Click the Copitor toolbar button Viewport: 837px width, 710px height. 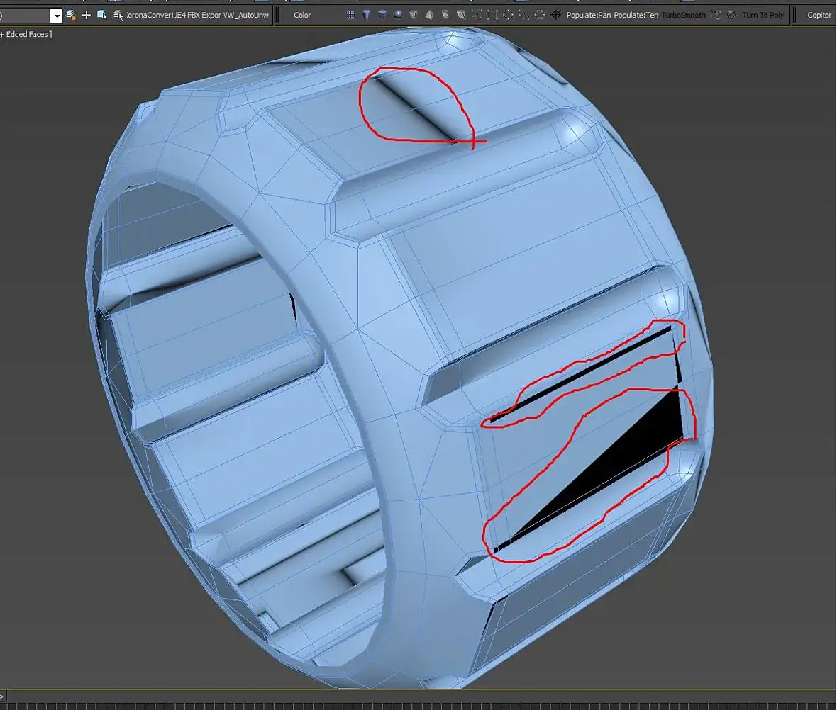[819, 15]
